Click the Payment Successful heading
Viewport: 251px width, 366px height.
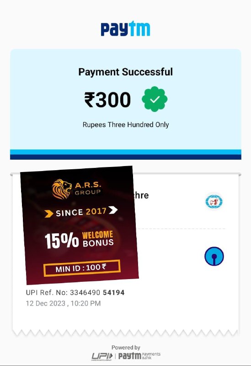pos(125,72)
